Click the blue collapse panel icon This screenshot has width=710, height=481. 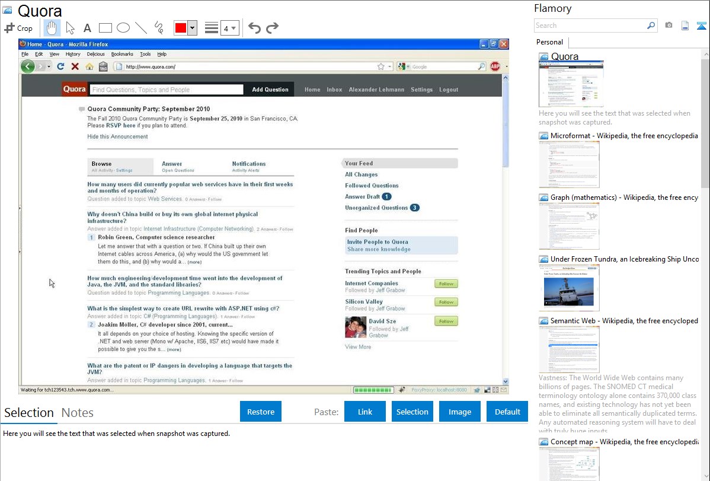(x=701, y=26)
